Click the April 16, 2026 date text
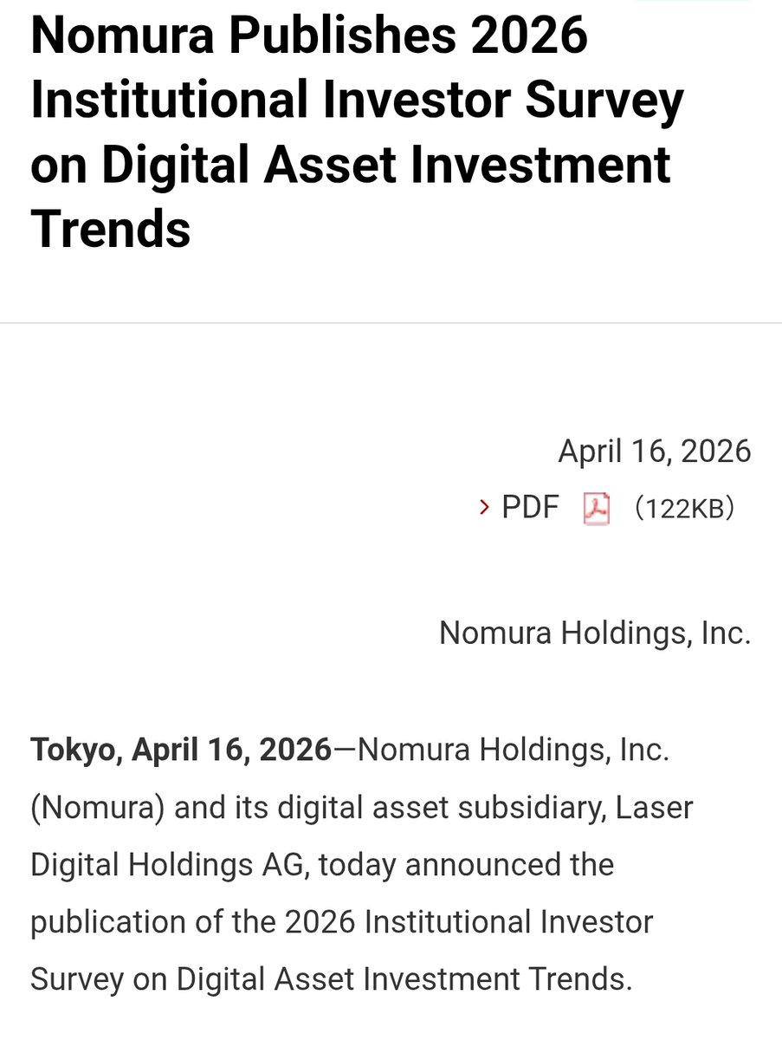This screenshot has width=782, height=1040. pos(656,450)
